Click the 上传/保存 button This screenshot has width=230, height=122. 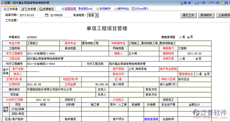pos(223,15)
